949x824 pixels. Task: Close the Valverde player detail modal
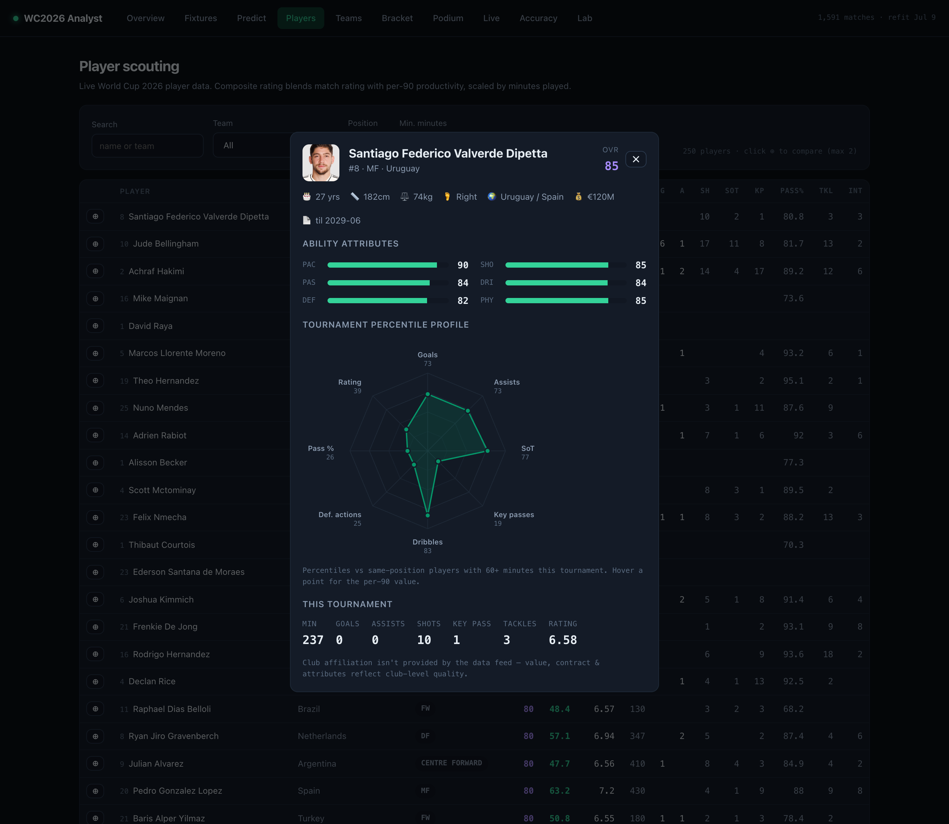(636, 159)
